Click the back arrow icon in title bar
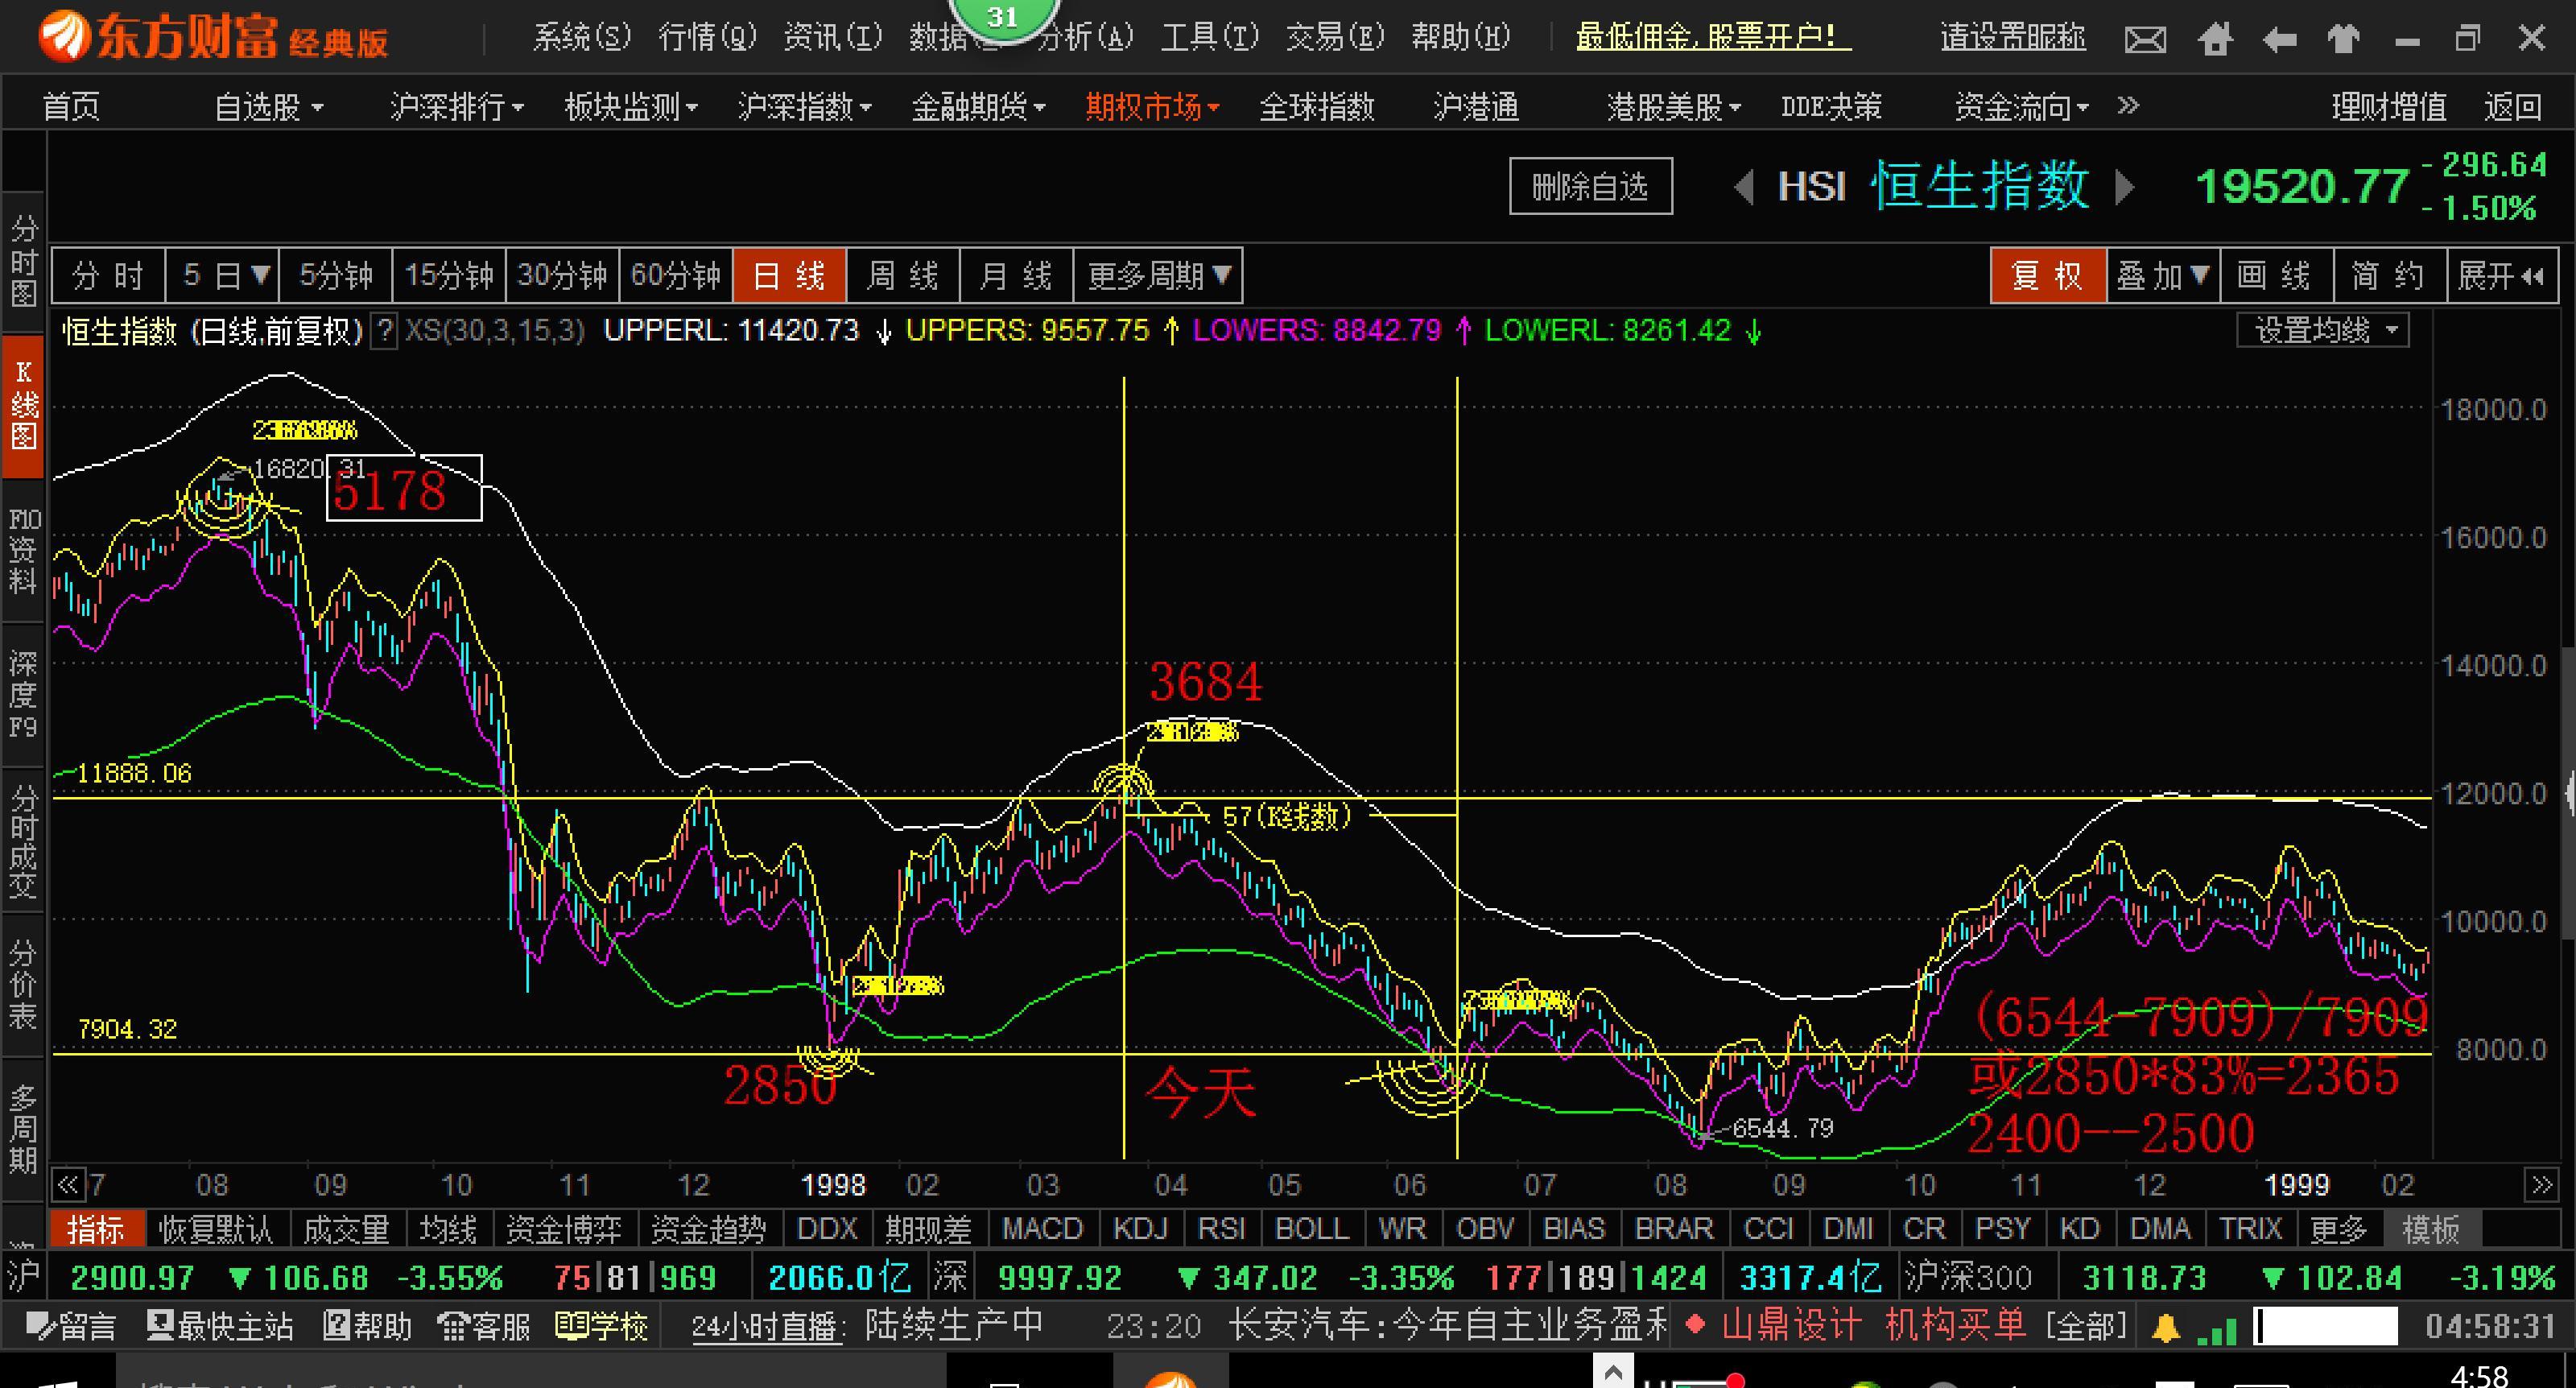This screenshot has width=2576, height=1388. [2279, 40]
